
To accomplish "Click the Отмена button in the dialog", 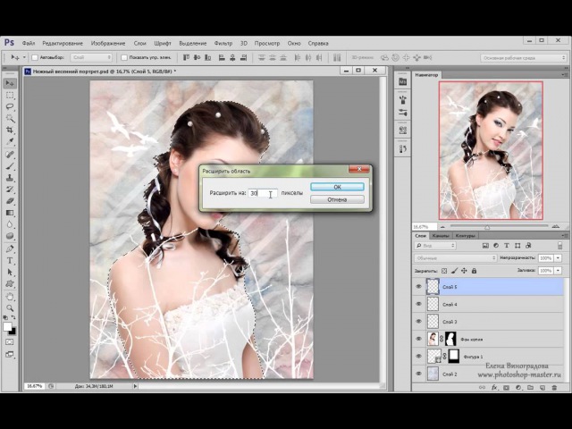I will (x=337, y=199).
